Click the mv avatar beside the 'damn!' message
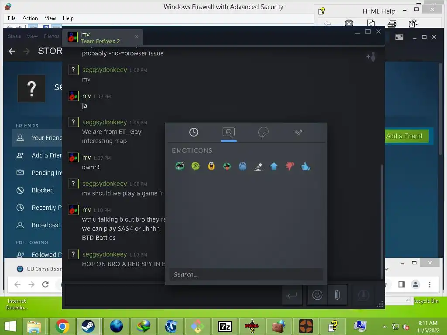This screenshot has height=335, width=447. pos(73,157)
